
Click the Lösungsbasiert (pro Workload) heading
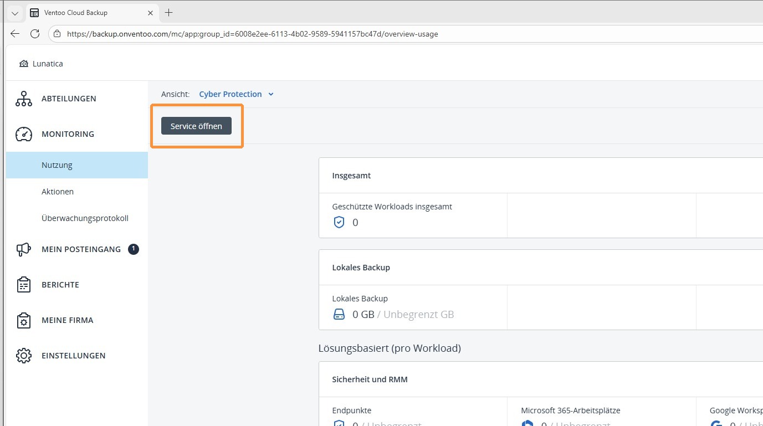tap(390, 348)
